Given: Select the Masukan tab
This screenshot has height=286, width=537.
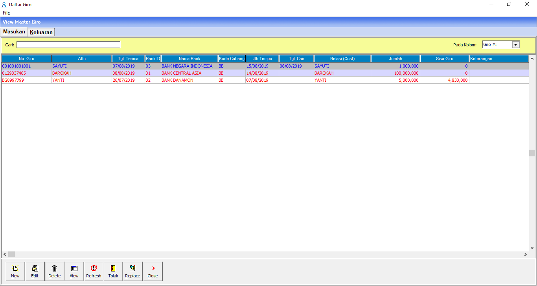Looking at the screenshot, I should coord(14,32).
